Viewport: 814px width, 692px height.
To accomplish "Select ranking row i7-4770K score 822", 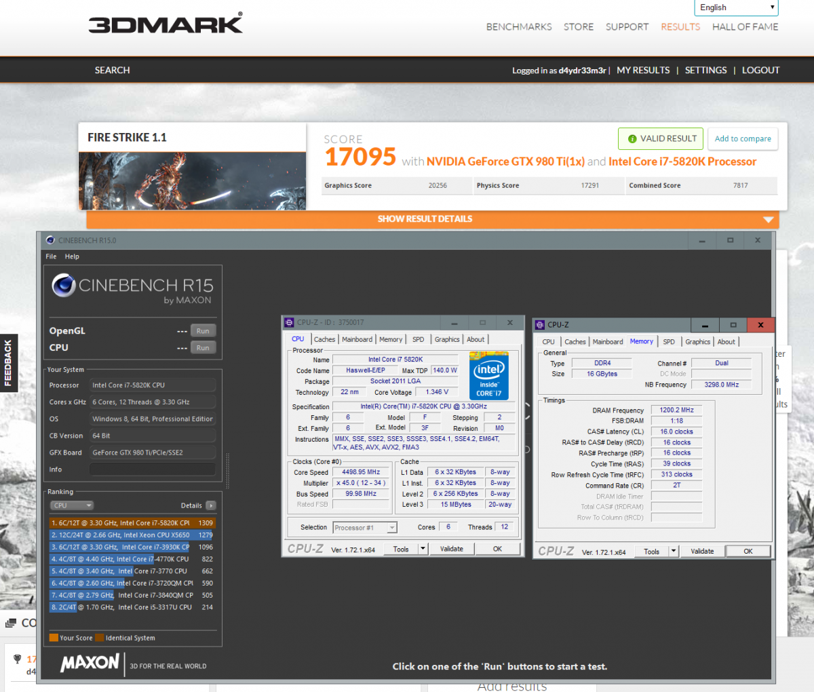I will [x=132, y=559].
